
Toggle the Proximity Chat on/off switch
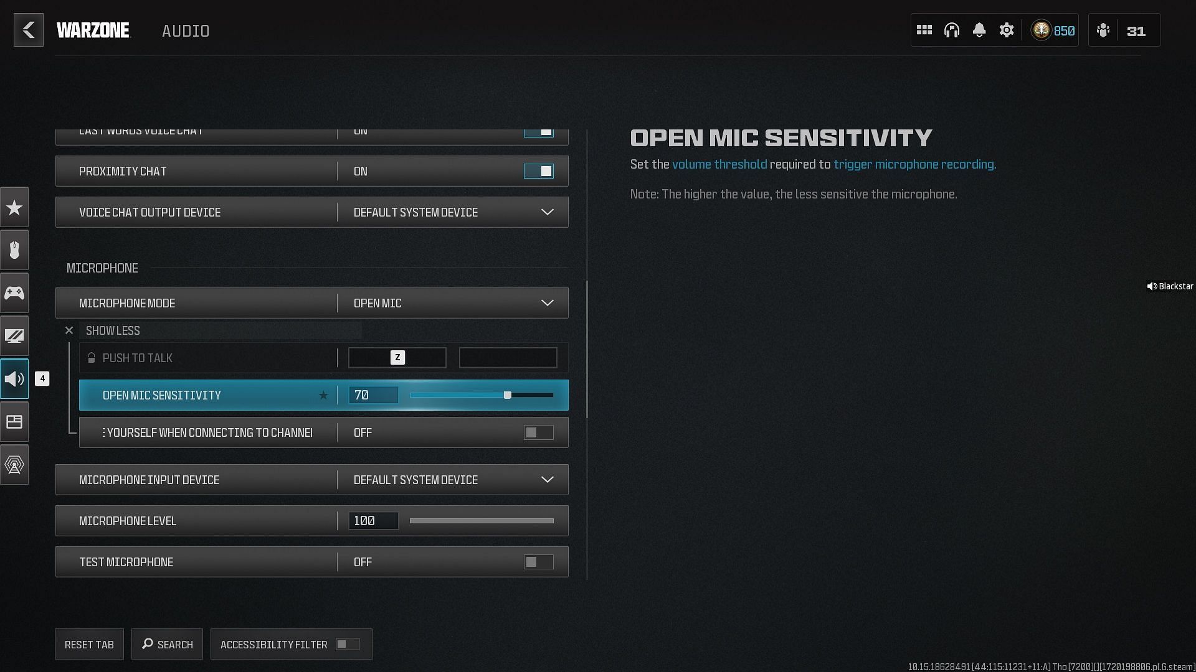538,170
